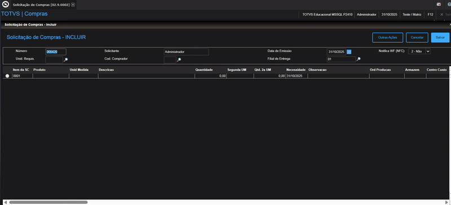Image resolution: width=451 pixels, height=205 pixels.
Task: Click the Unid. Requis. input field
Action: [x=54, y=60]
